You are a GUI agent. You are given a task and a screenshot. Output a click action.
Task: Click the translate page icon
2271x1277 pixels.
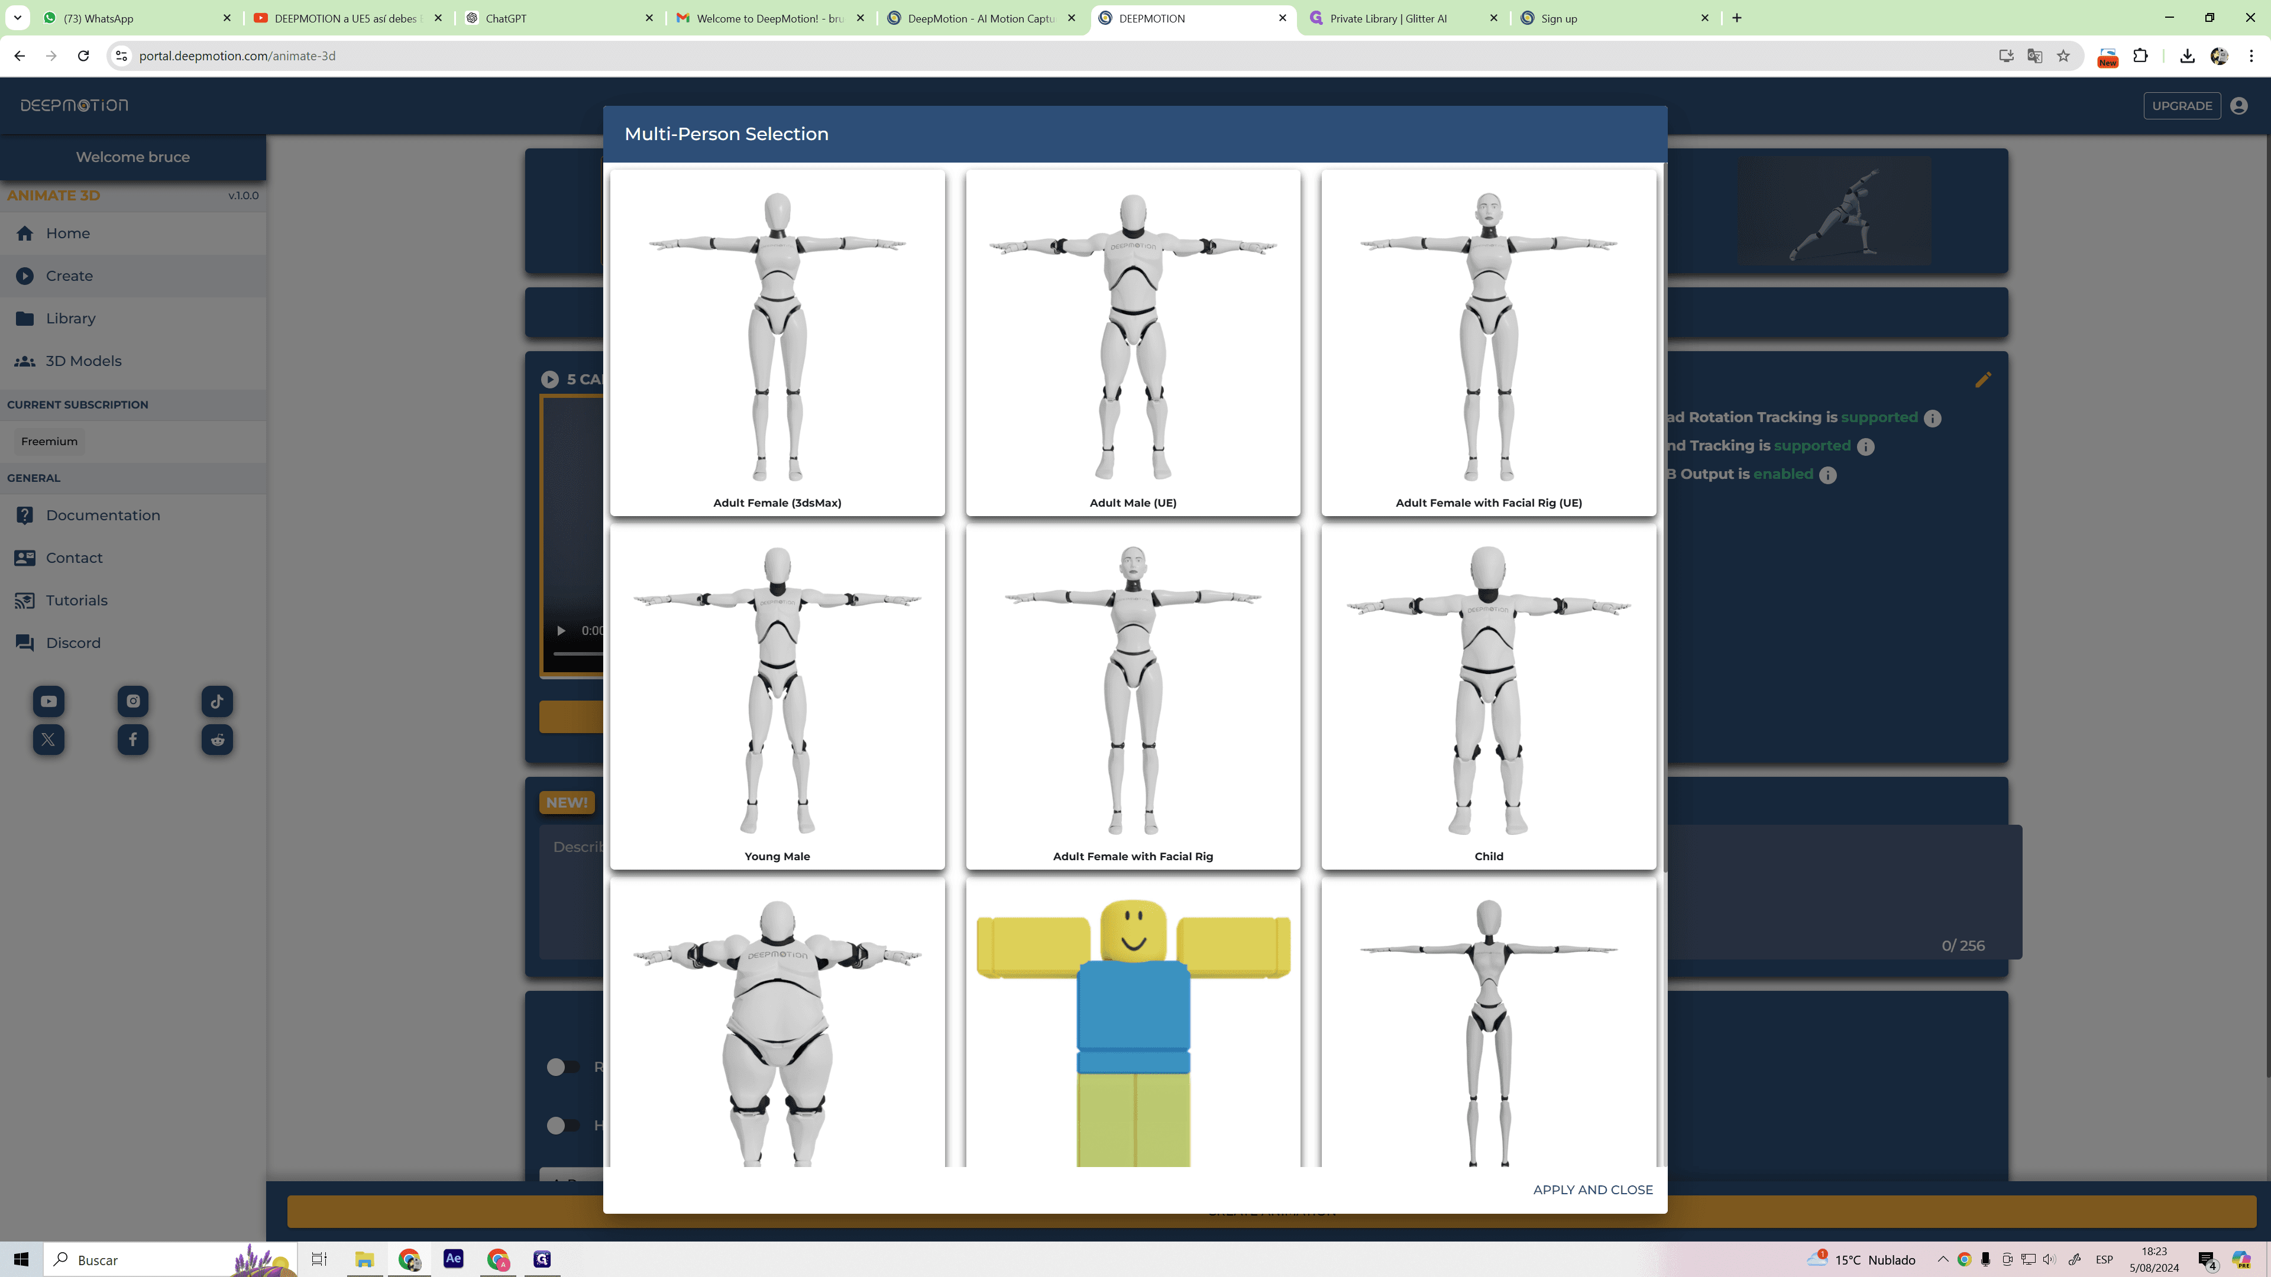point(2034,56)
